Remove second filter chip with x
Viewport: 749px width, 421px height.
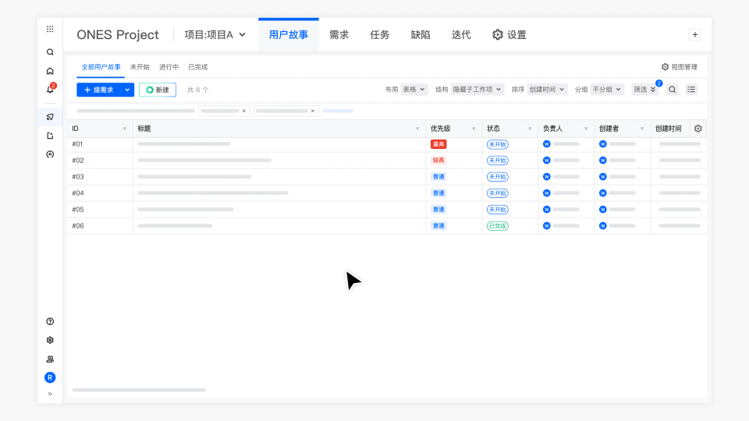(313, 111)
